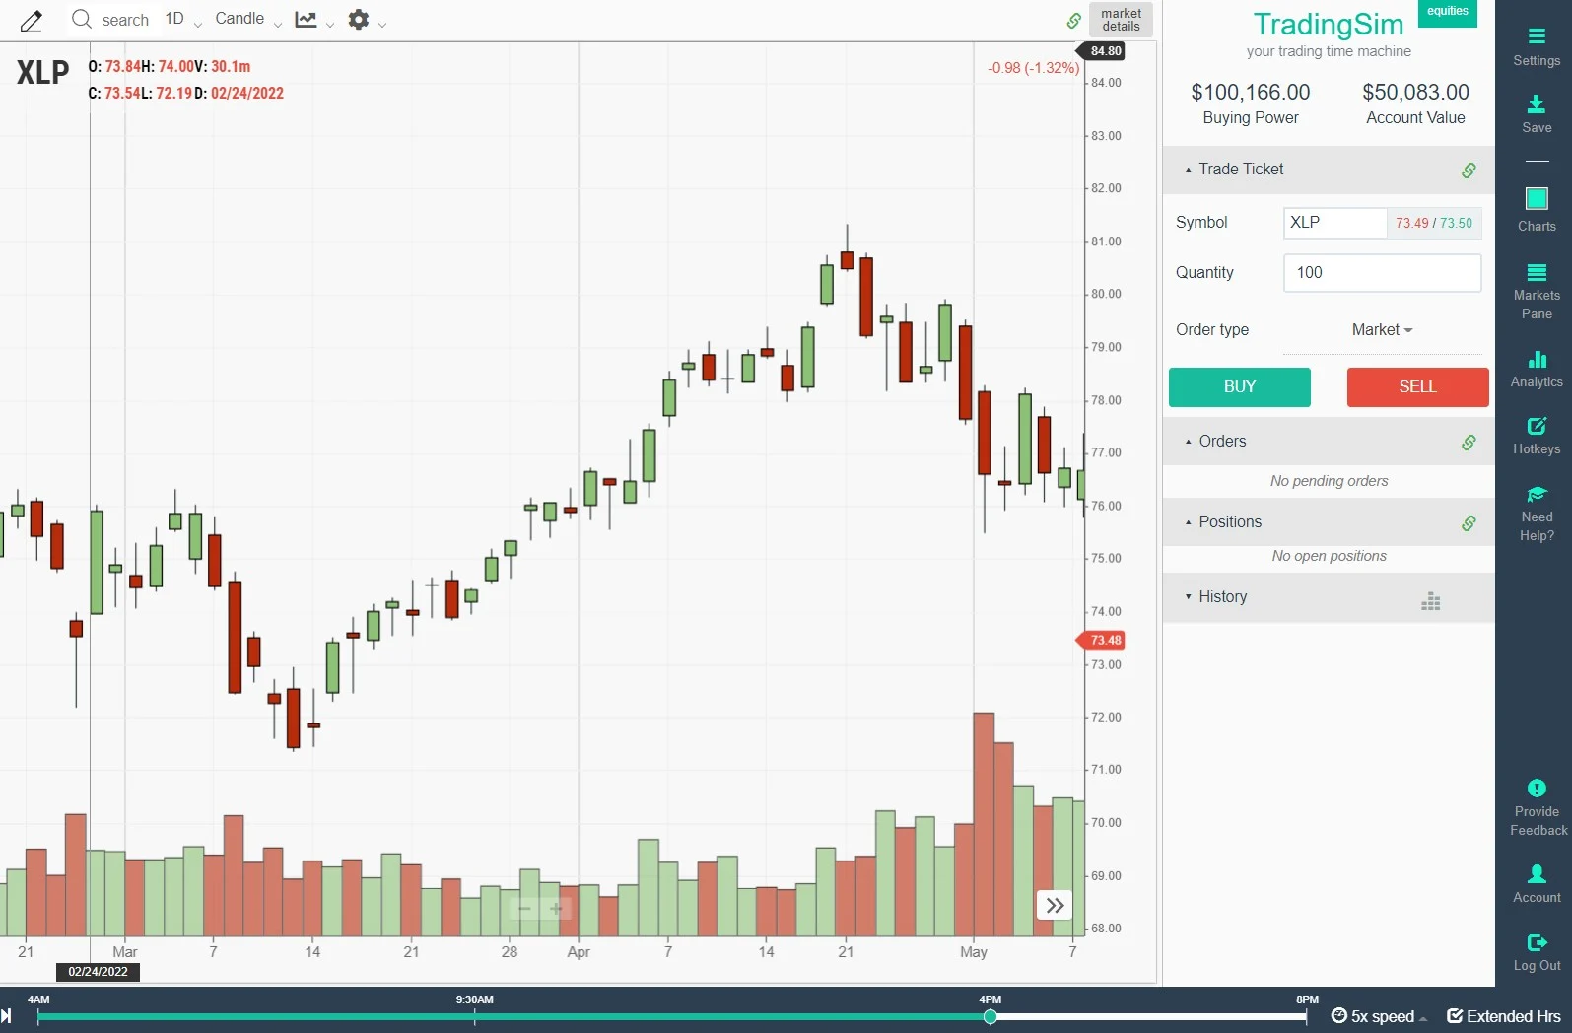Toggle the Extended Hrs checkbox
Screen dimensions: 1572x1033
pyautogui.click(x=1455, y=1016)
